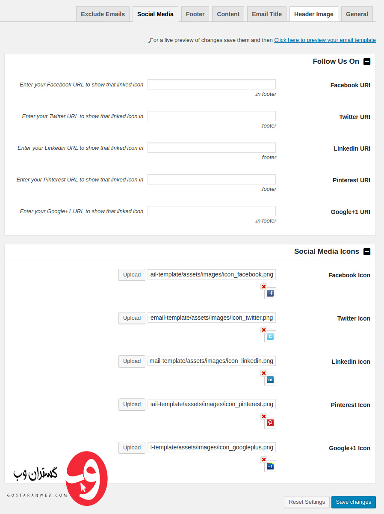Open the email template preview link
This screenshot has height=514, width=384.
(x=325, y=40)
